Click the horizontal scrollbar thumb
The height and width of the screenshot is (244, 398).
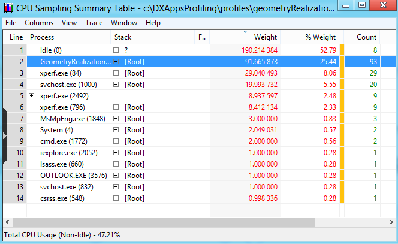tap(164, 222)
